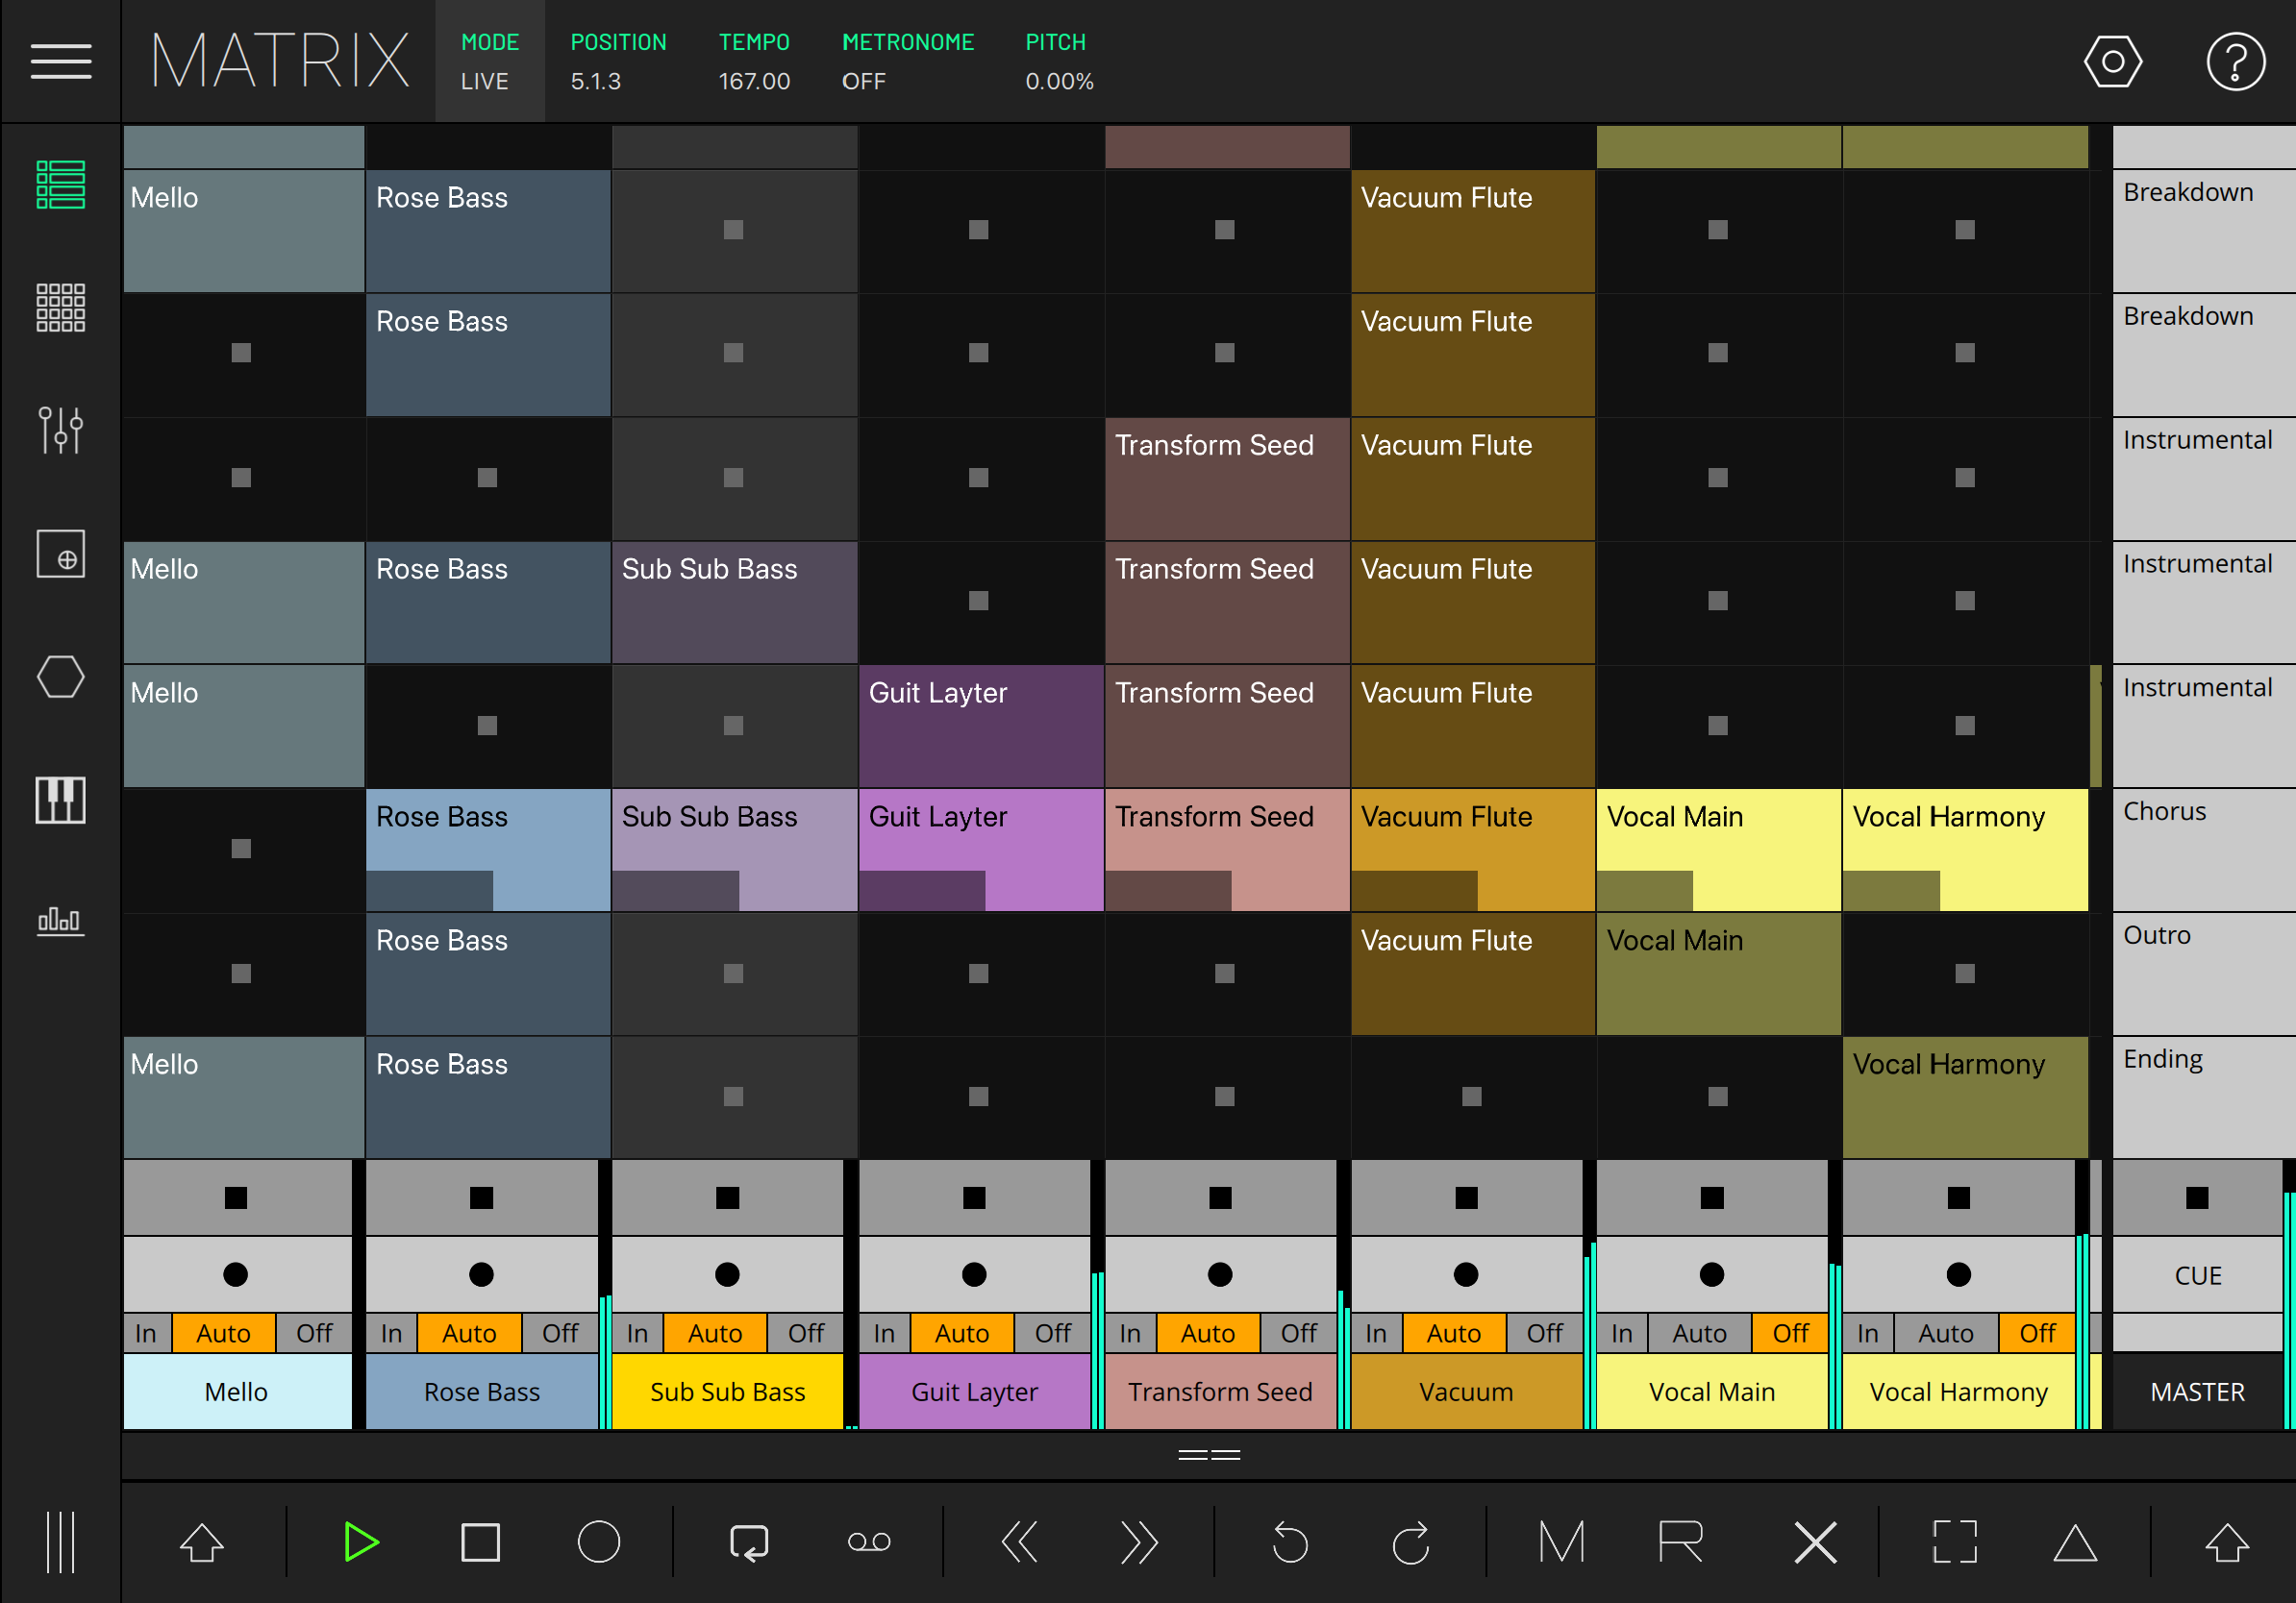The image size is (2296, 1603).
Task: Open the piano keyboard view icon
Action: point(60,800)
